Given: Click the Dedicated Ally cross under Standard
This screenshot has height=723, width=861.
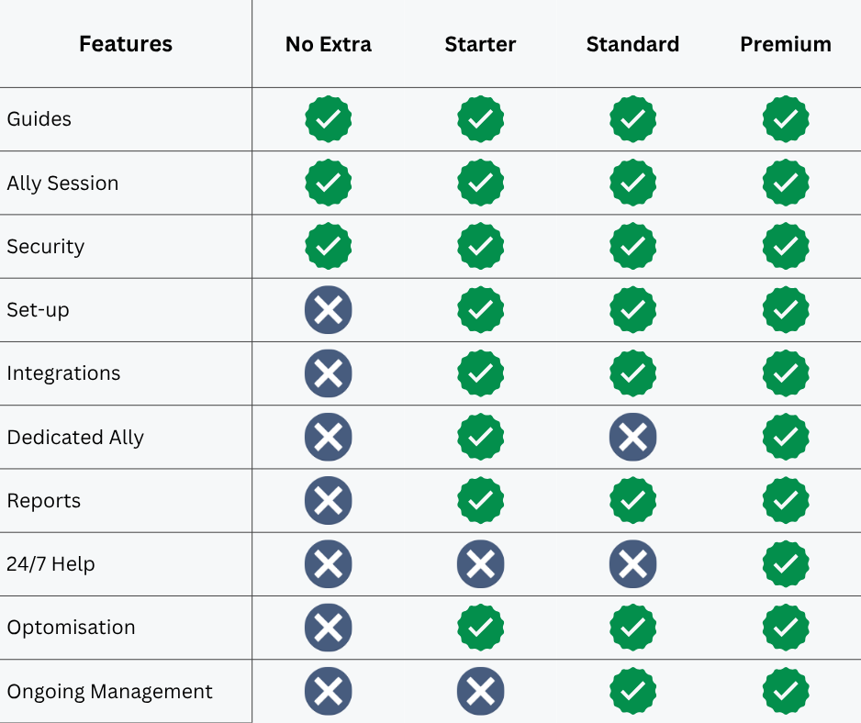Looking at the screenshot, I should coord(632,437).
